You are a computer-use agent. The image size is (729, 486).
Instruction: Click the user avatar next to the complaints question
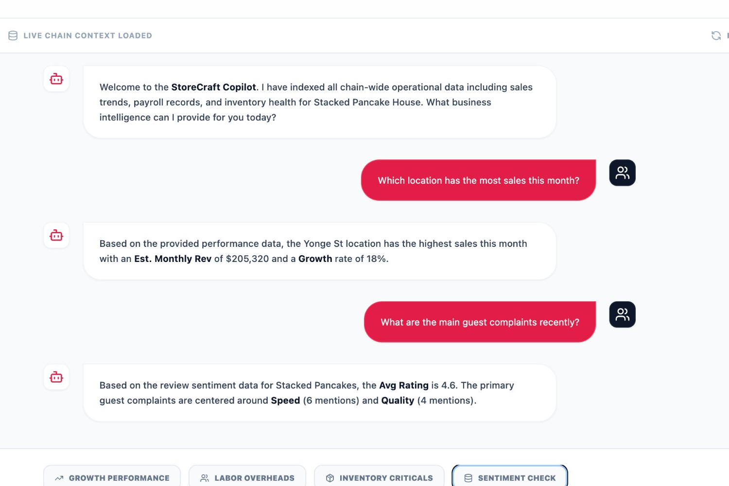click(622, 314)
